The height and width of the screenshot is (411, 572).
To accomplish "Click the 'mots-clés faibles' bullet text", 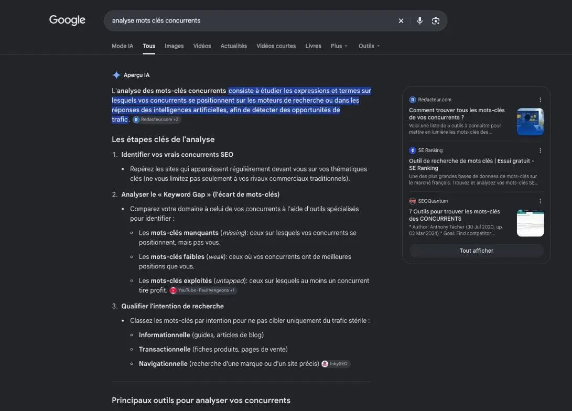I will click(x=178, y=257).
